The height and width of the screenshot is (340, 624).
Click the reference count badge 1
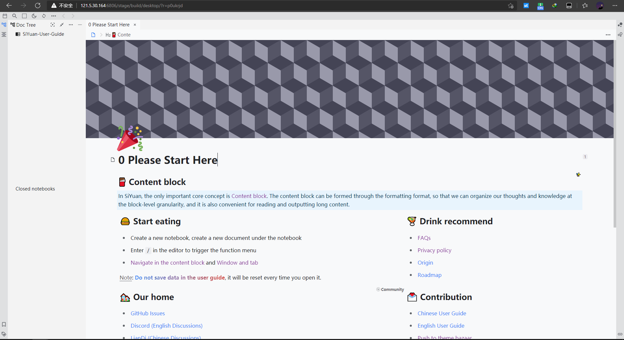(x=585, y=157)
